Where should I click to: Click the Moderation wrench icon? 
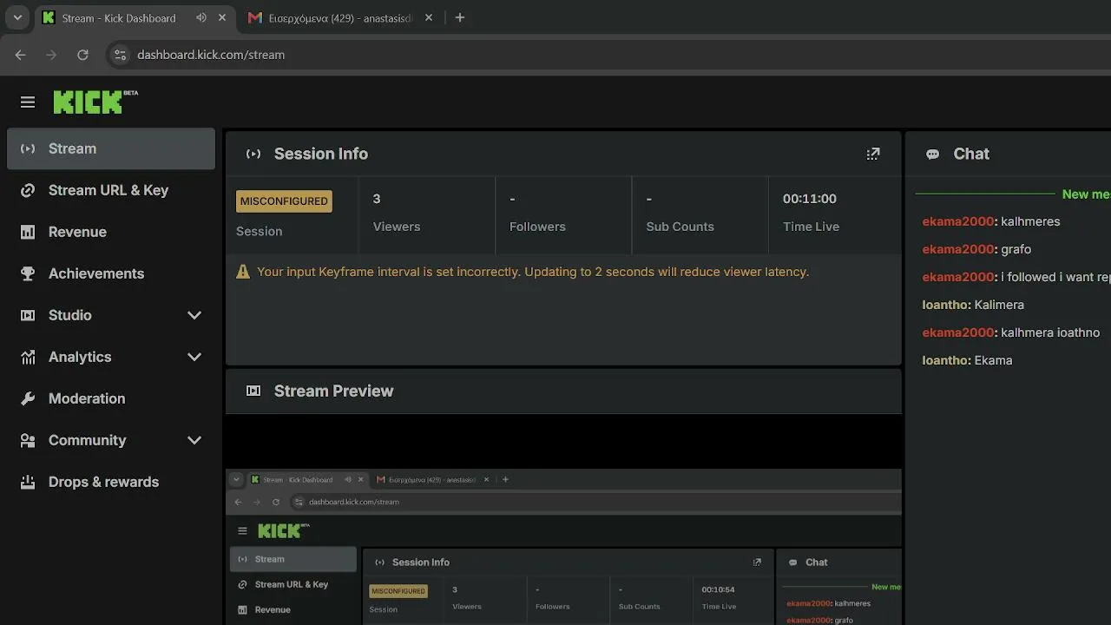point(28,398)
